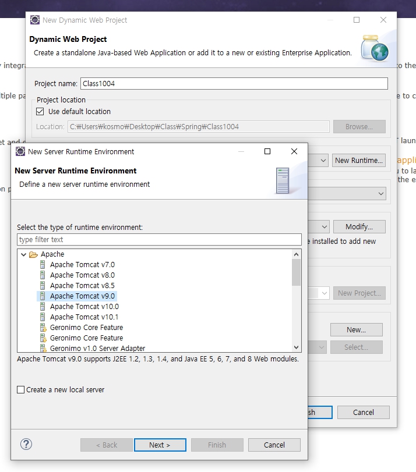
Task: Click the Modify... configuration button
Action: [x=359, y=226]
